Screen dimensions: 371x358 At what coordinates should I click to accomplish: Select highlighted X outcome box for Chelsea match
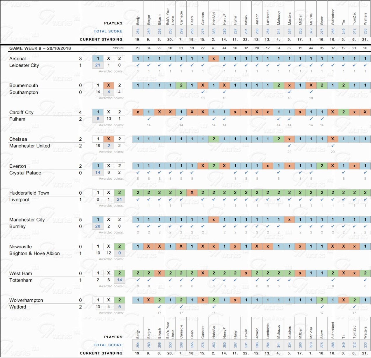pos(108,139)
